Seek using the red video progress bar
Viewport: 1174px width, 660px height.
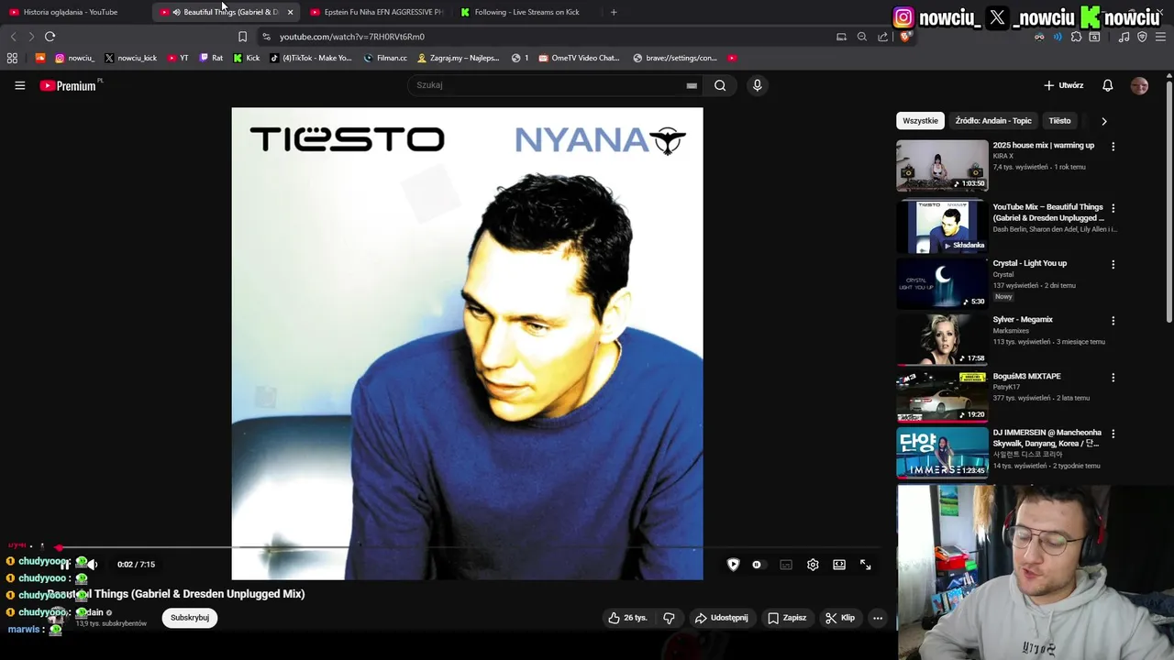tap(466, 548)
